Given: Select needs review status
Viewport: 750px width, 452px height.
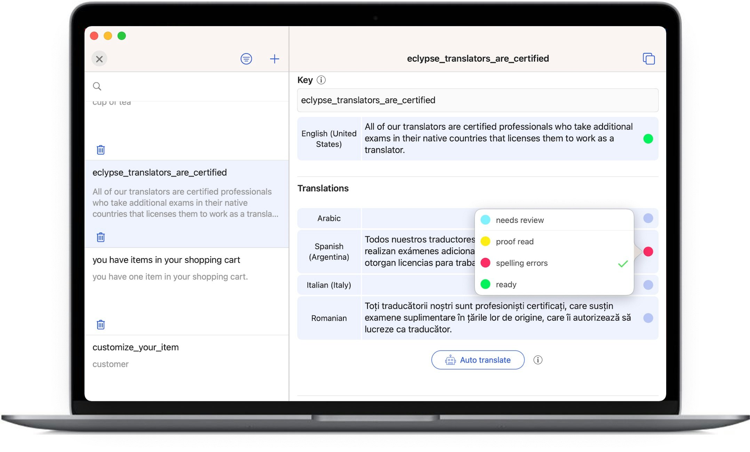Looking at the screenshot, I should [554, 220].
